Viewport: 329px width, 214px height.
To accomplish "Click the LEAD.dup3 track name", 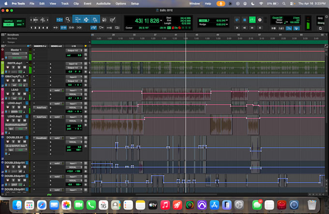I will click(15, 116).
